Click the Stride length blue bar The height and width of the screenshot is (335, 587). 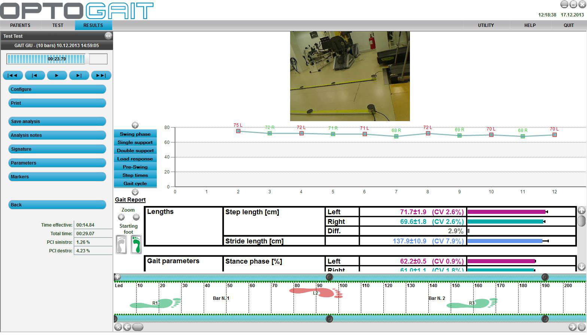tap(505, 241)
